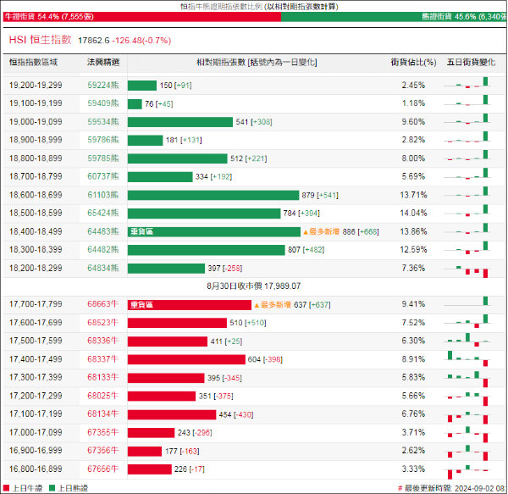508x494 pixels.
Task: Click the red bar for 17,100-17,199 range
Action: click(x=172, y=414)
